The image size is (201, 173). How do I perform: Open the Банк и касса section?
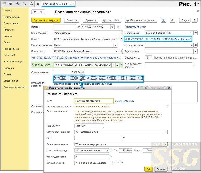coord(11,23)
